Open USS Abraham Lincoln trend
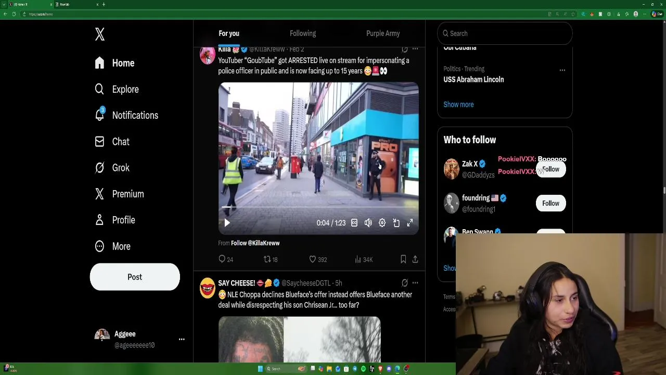This screenshot has width=666, height=375. pyautogui.click(x=473, y=80)
